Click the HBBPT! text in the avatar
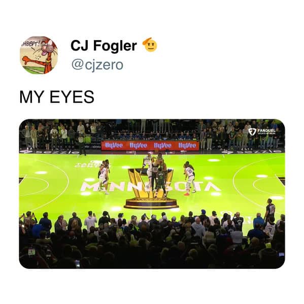 tap(31, 44)
